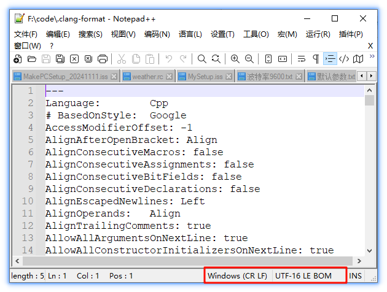
Task: Close the MakePCSetup_20241111.iss tab
Action: (x=114, y=77)
